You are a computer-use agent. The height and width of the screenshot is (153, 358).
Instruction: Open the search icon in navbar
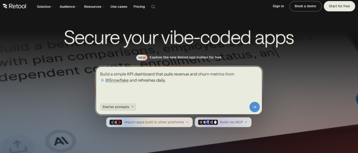click(x=153, y=7)
